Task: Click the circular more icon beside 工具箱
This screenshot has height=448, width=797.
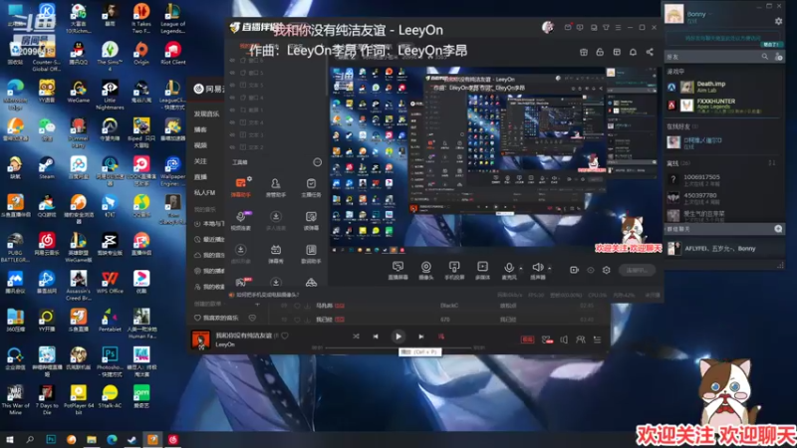Action: (317, 162)
